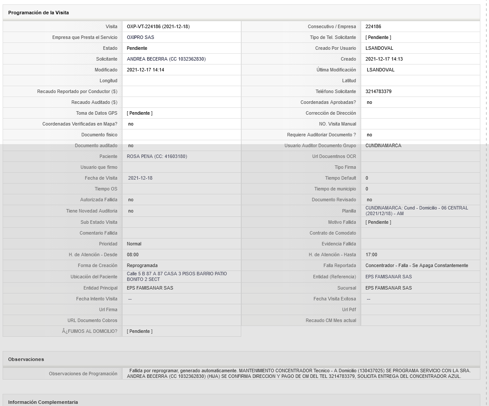This screenshot has height=406, width=489.
Task: Click ¿FUIMOS AL DOMICILIO? [ Pendiente ] value
Action: tap(140, 331)
